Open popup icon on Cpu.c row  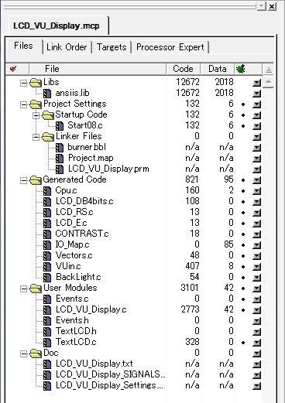256,191
